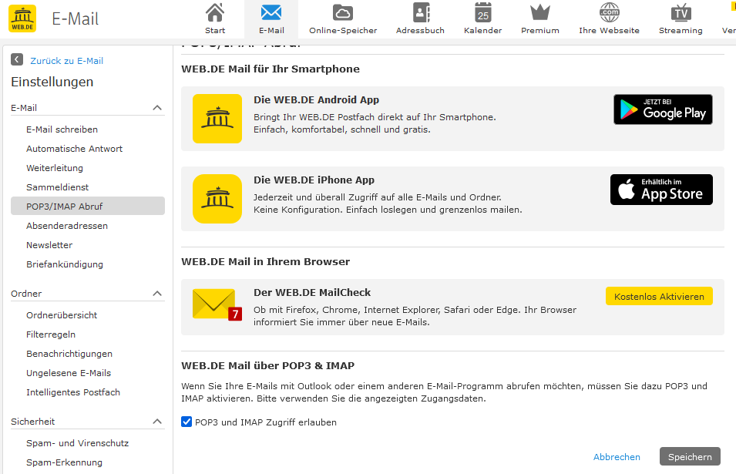The height and width of the screenshot is (474, 736).
Task: Click Zurück zu E-Mail link
Action: 66,61
